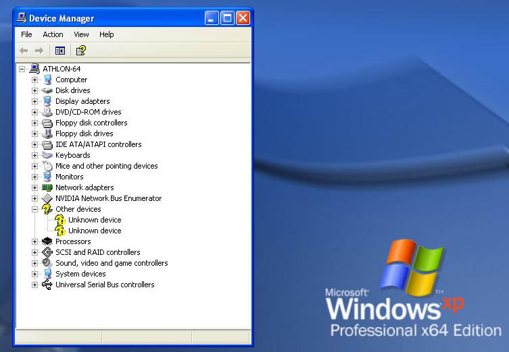
Task: Click the SCSI and RAID controllers icon
Action: pyautogui.click(x=47, y=252)
